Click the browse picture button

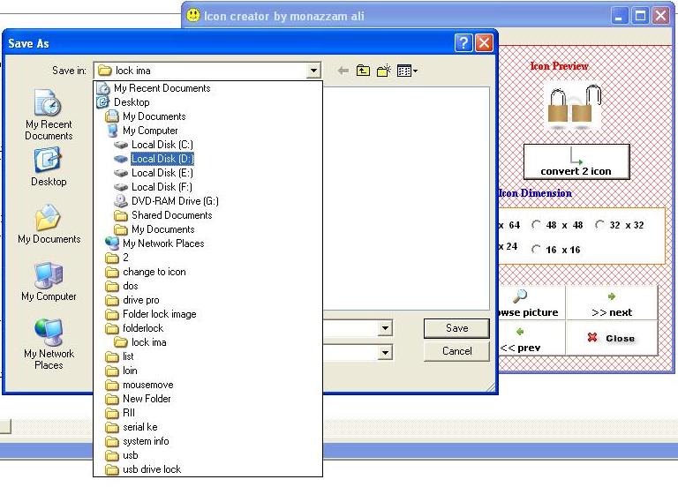coord(531,303)
